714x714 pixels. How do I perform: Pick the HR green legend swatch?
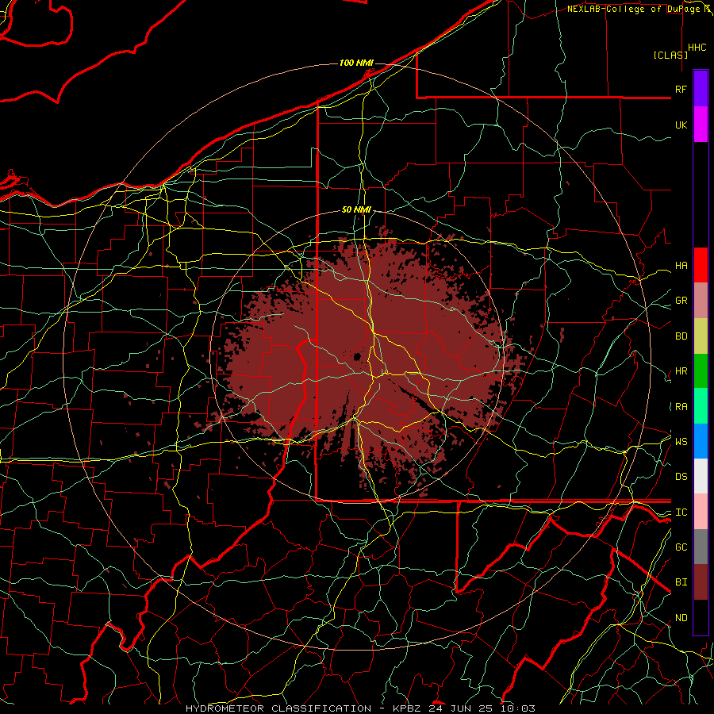pyautogui.click(x=701, y=371)
